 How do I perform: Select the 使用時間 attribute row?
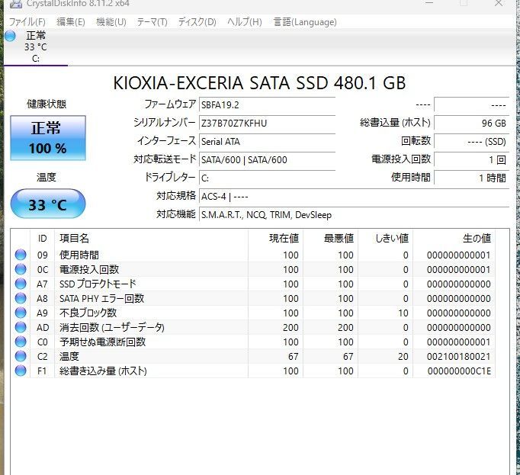[253, 255]
